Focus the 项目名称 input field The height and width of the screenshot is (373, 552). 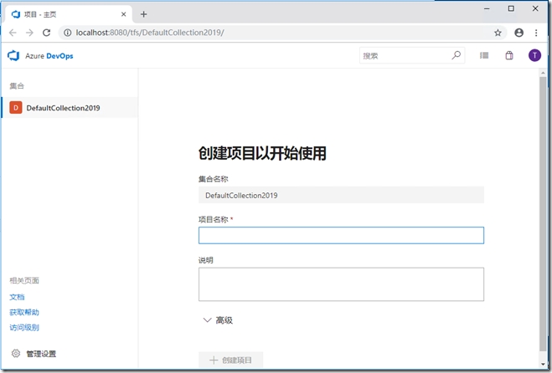[341, 236]
